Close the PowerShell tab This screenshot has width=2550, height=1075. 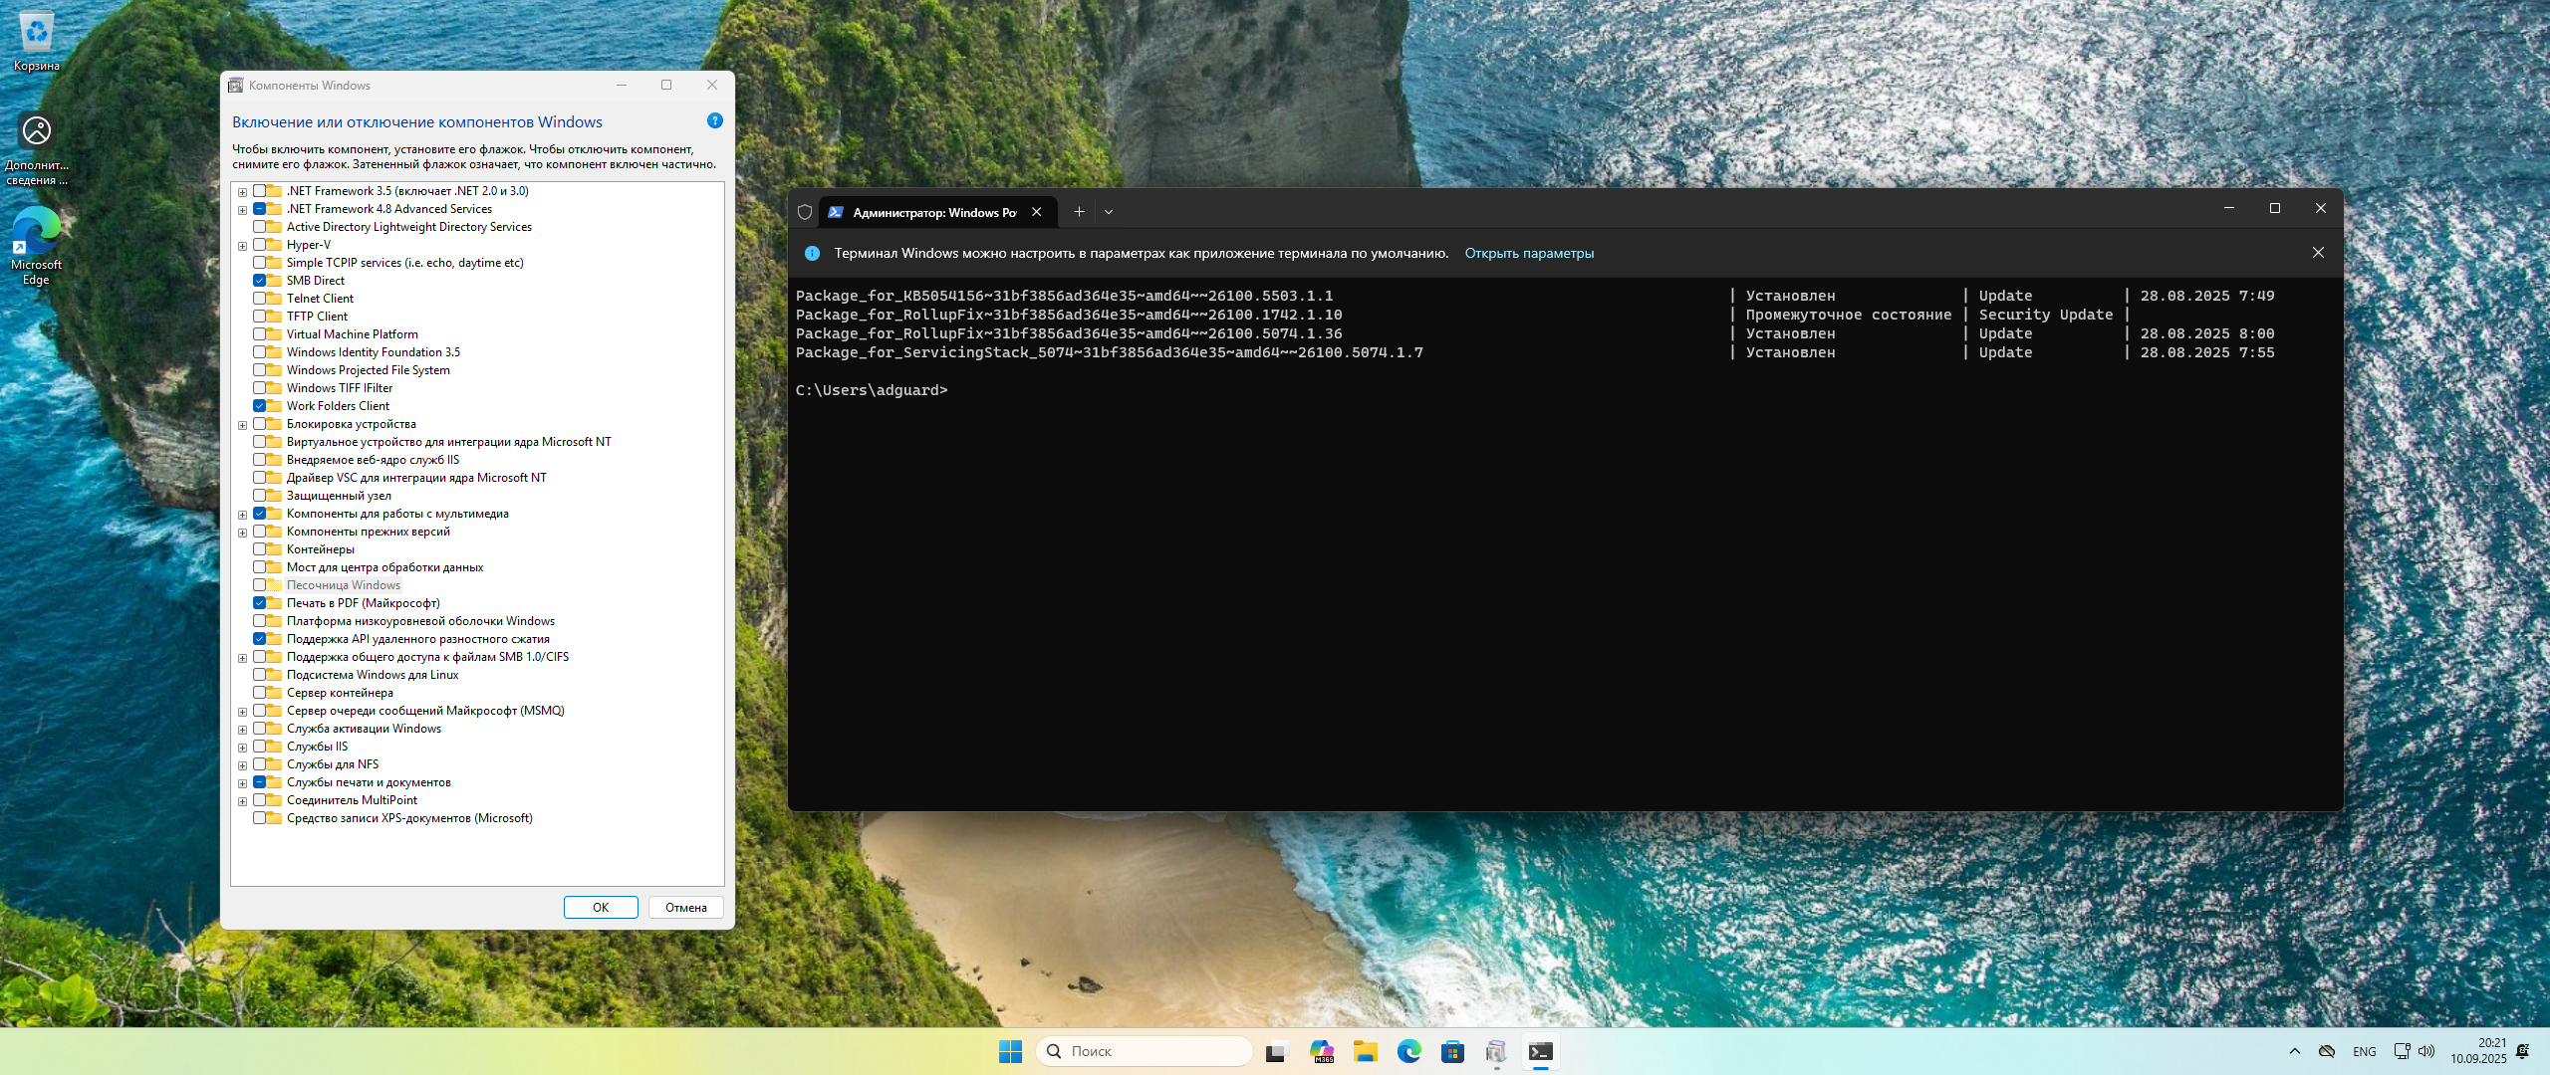(x=1037, y=212)
